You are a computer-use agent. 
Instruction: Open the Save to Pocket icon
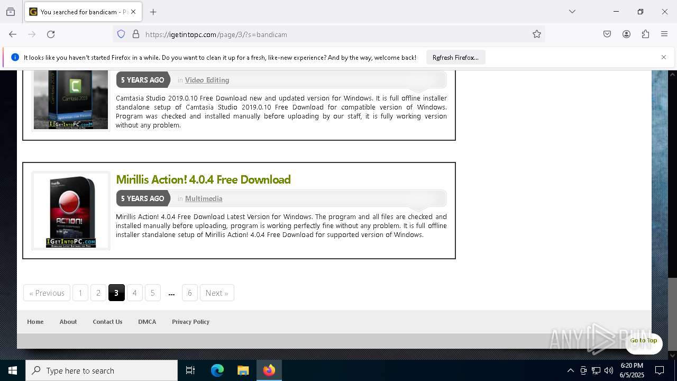(x=607, y=34)
